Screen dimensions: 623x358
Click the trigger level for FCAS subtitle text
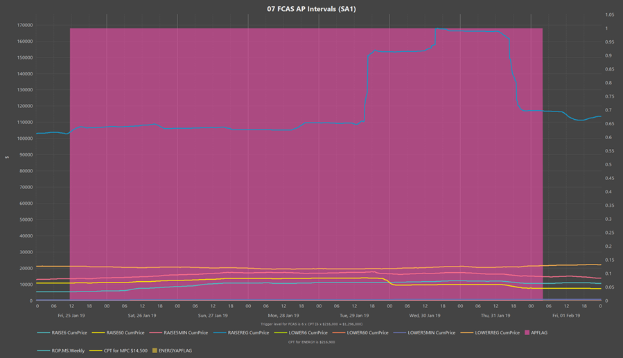click(311, 323)
